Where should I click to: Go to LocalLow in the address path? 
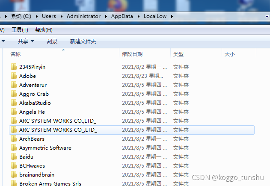pos(155,16)
